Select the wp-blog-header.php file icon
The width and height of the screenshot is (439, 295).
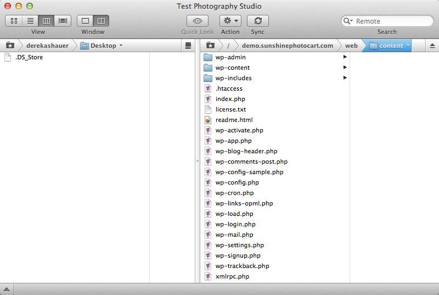point(208,151)
